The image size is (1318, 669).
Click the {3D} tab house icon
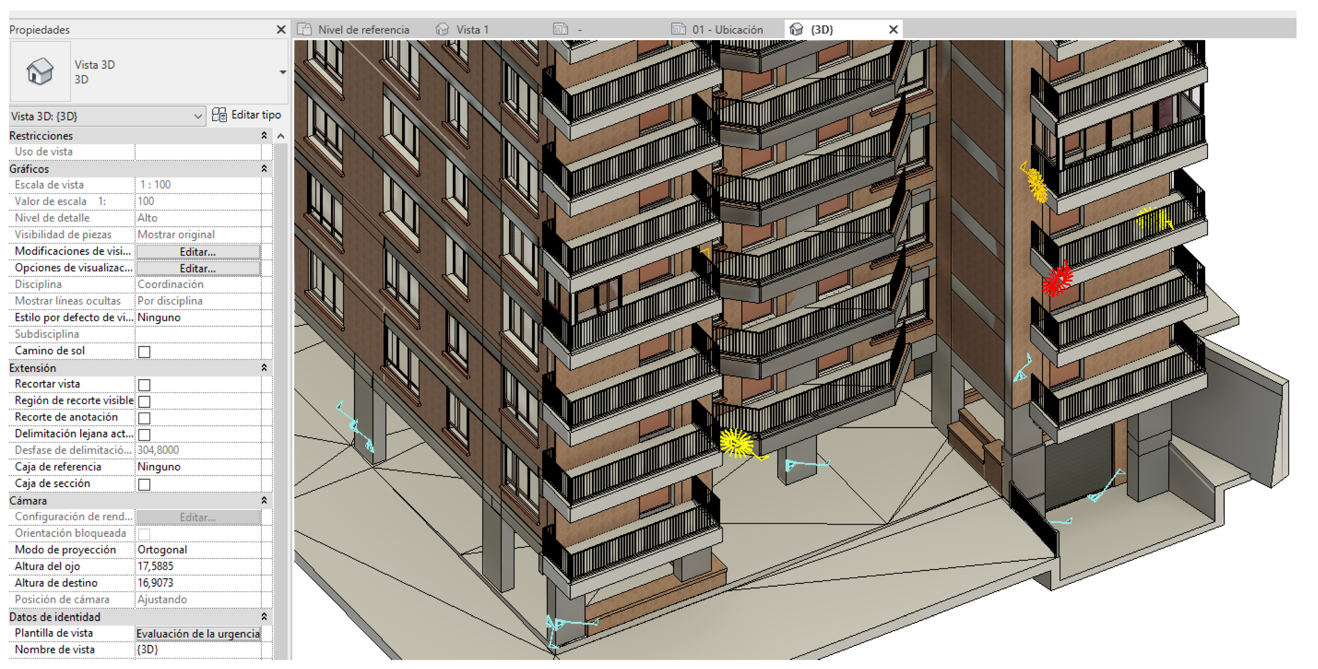tap(796, 30)
